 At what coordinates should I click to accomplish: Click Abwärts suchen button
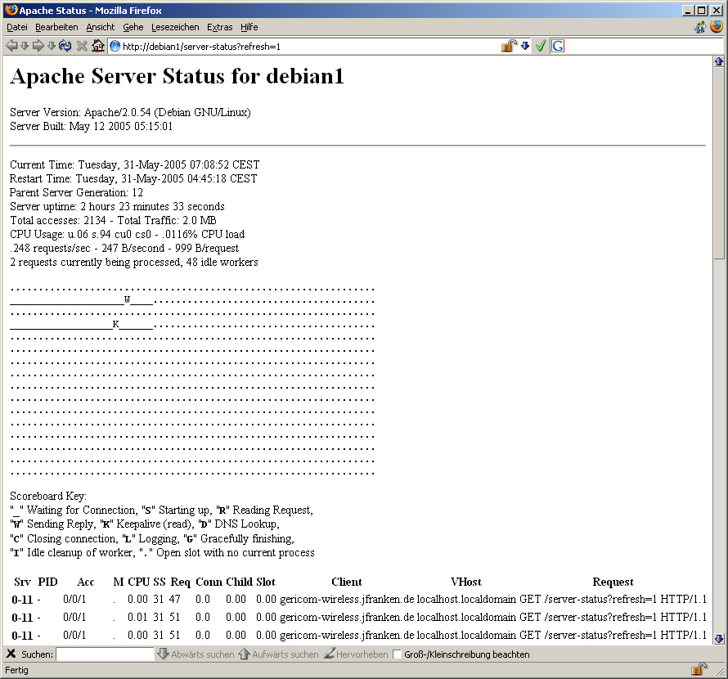pos(195,654)
